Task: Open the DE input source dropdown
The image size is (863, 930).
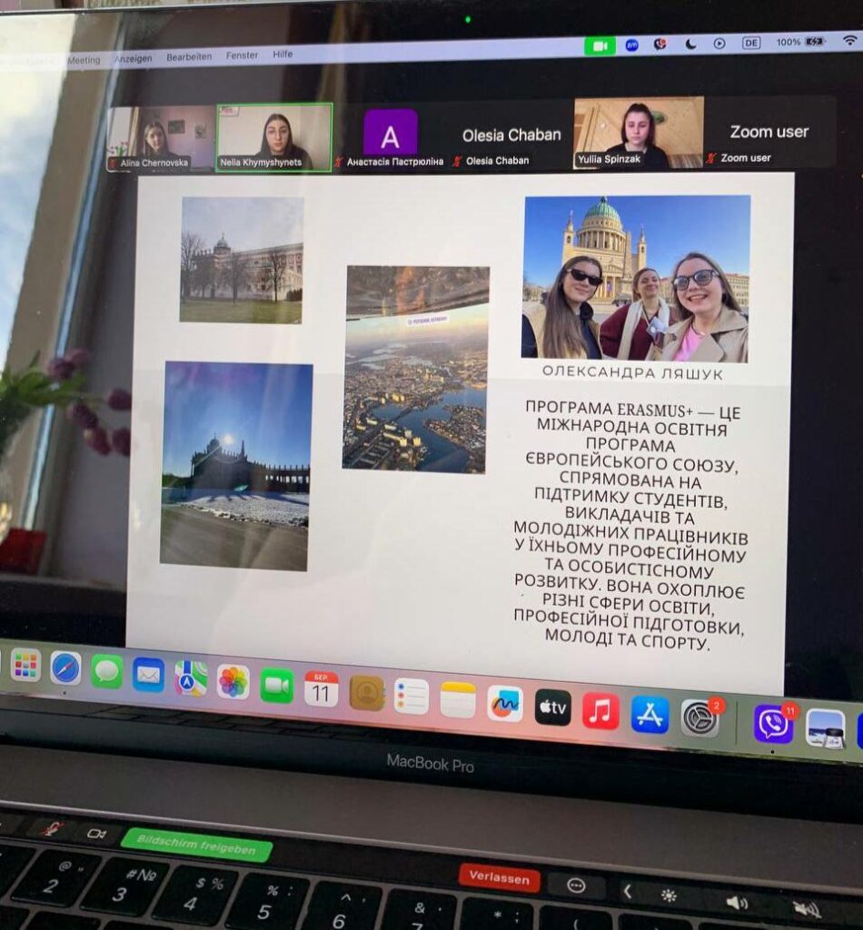Action: click(x=751, y=42)
